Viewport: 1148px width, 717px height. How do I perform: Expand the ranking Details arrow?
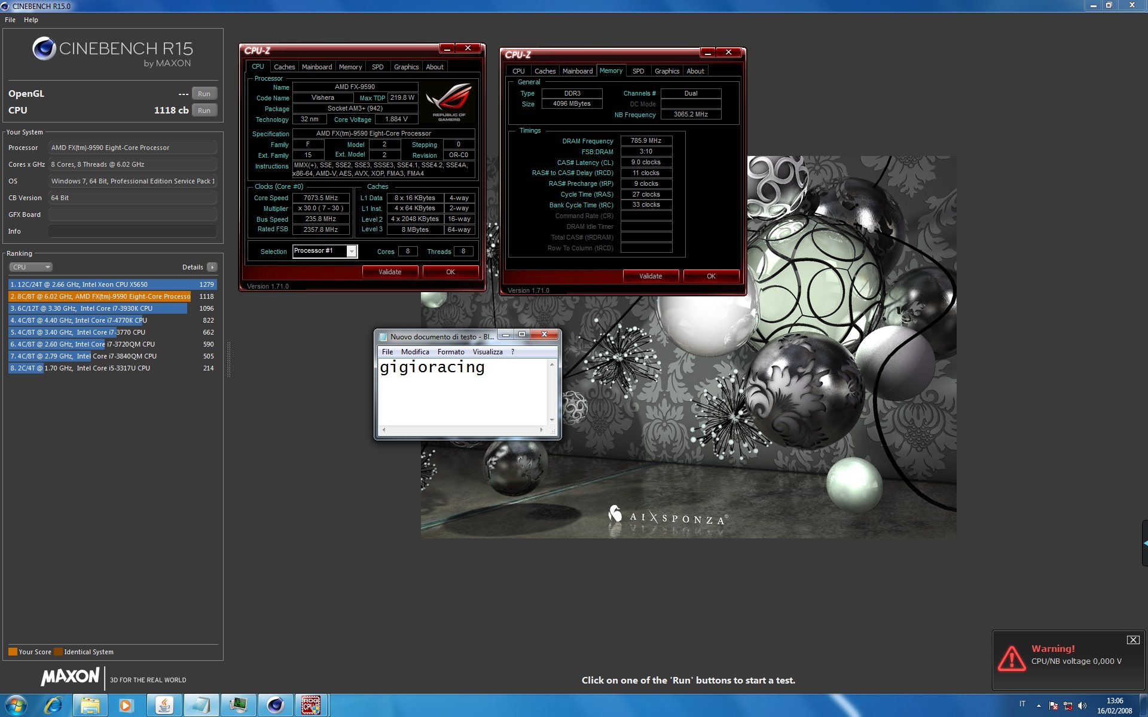pyautogui.click(x=212, y=267)
